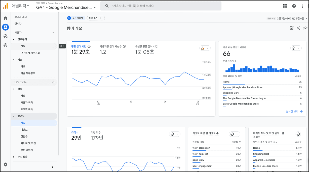Open the Home icon in left rail
Screen dimensions: 309x172
coord(6,18)
